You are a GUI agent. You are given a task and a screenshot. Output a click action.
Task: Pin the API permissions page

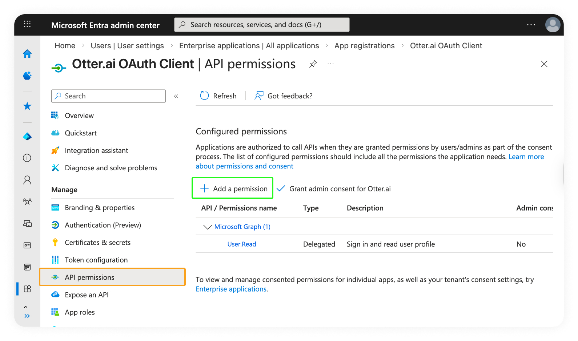(x=313, y=64)
